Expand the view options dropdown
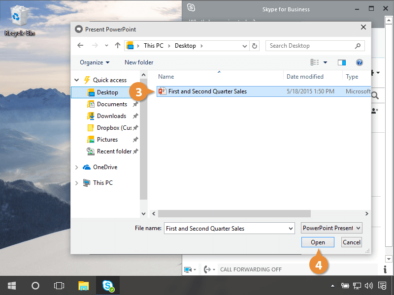The width and height of the screenshot is (394, 295). click(x=326, y=62)
